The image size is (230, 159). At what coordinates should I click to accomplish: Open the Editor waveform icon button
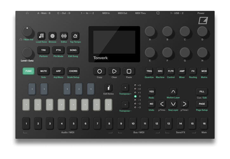[x=64, y=36]
